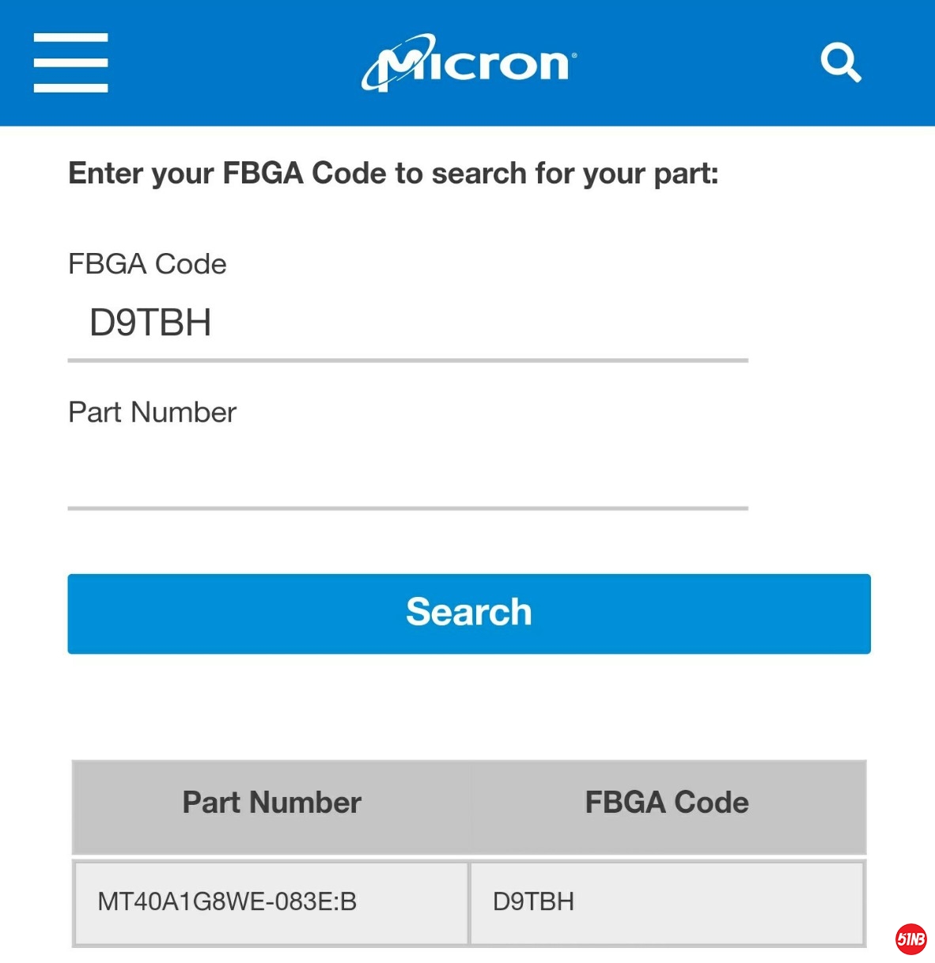Click the red 51NB watermark badge

pyautogui.click(x=910, y=938)
